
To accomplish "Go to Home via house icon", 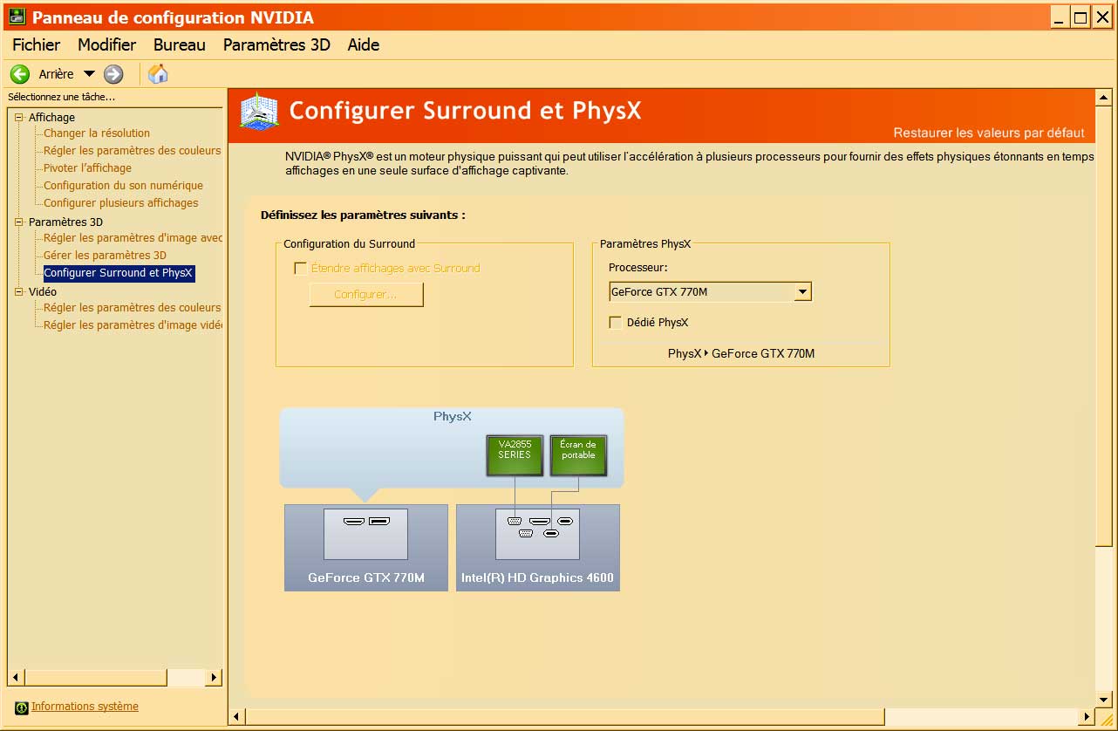I will pos(158,73).
